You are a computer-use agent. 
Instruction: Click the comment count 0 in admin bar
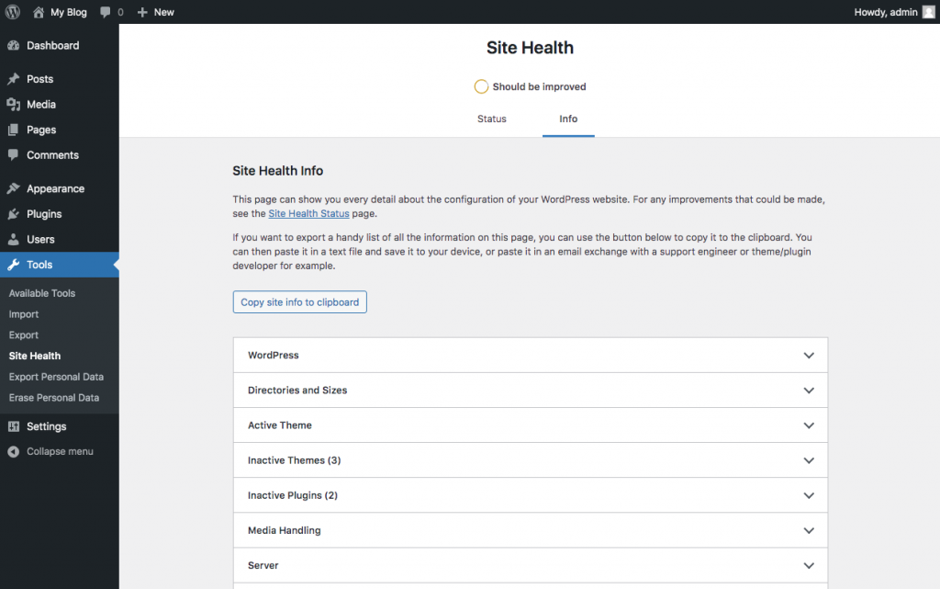coord(120,12)
